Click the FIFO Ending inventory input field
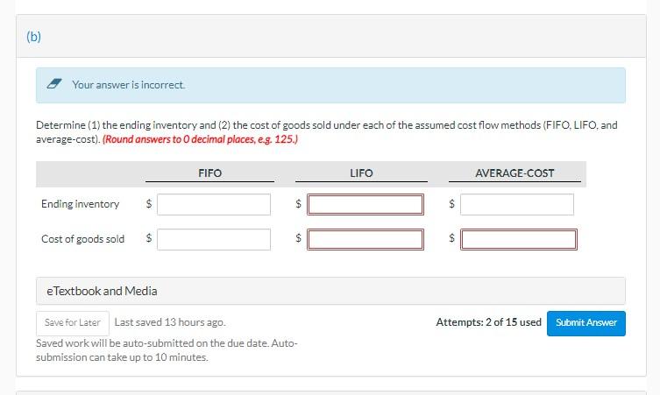660x395 pixels. (x=214, y=204)
